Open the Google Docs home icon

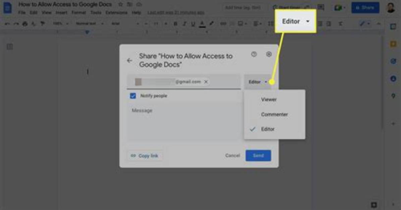7,8
